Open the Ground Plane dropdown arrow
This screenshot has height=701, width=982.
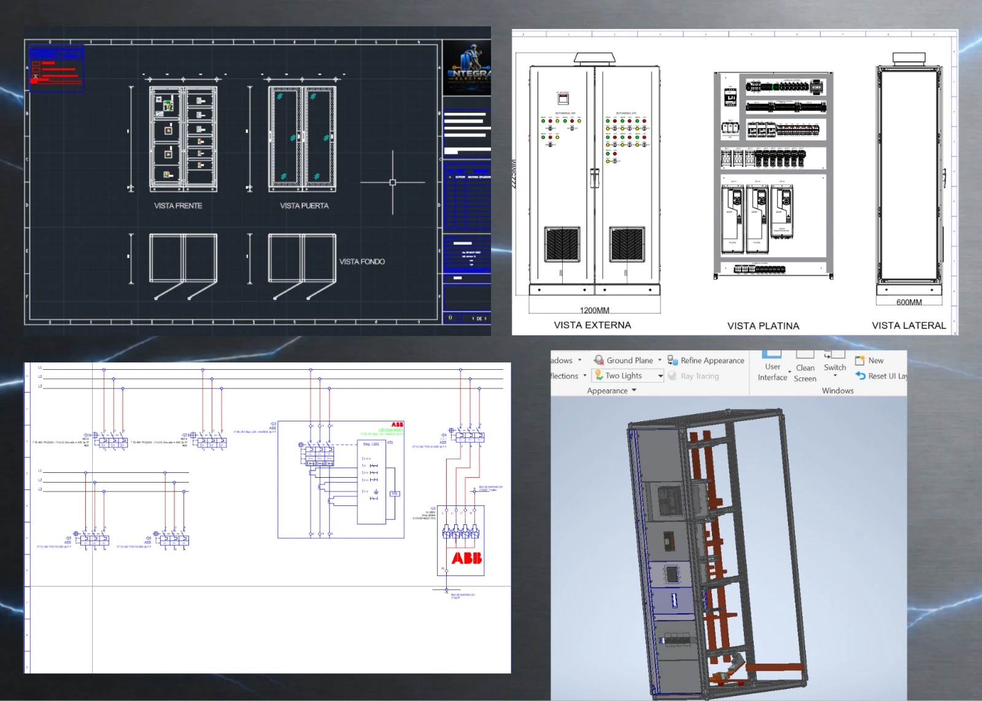click(660, 361)
